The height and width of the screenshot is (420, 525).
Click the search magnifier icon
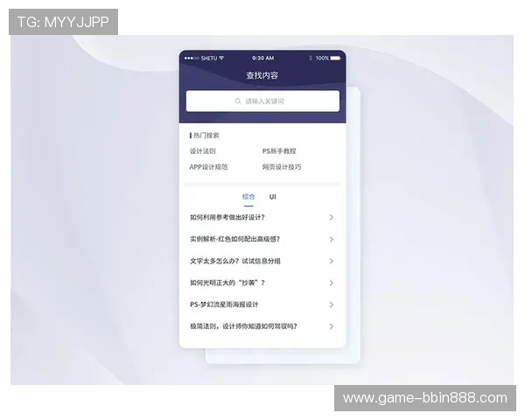point(238,101)
